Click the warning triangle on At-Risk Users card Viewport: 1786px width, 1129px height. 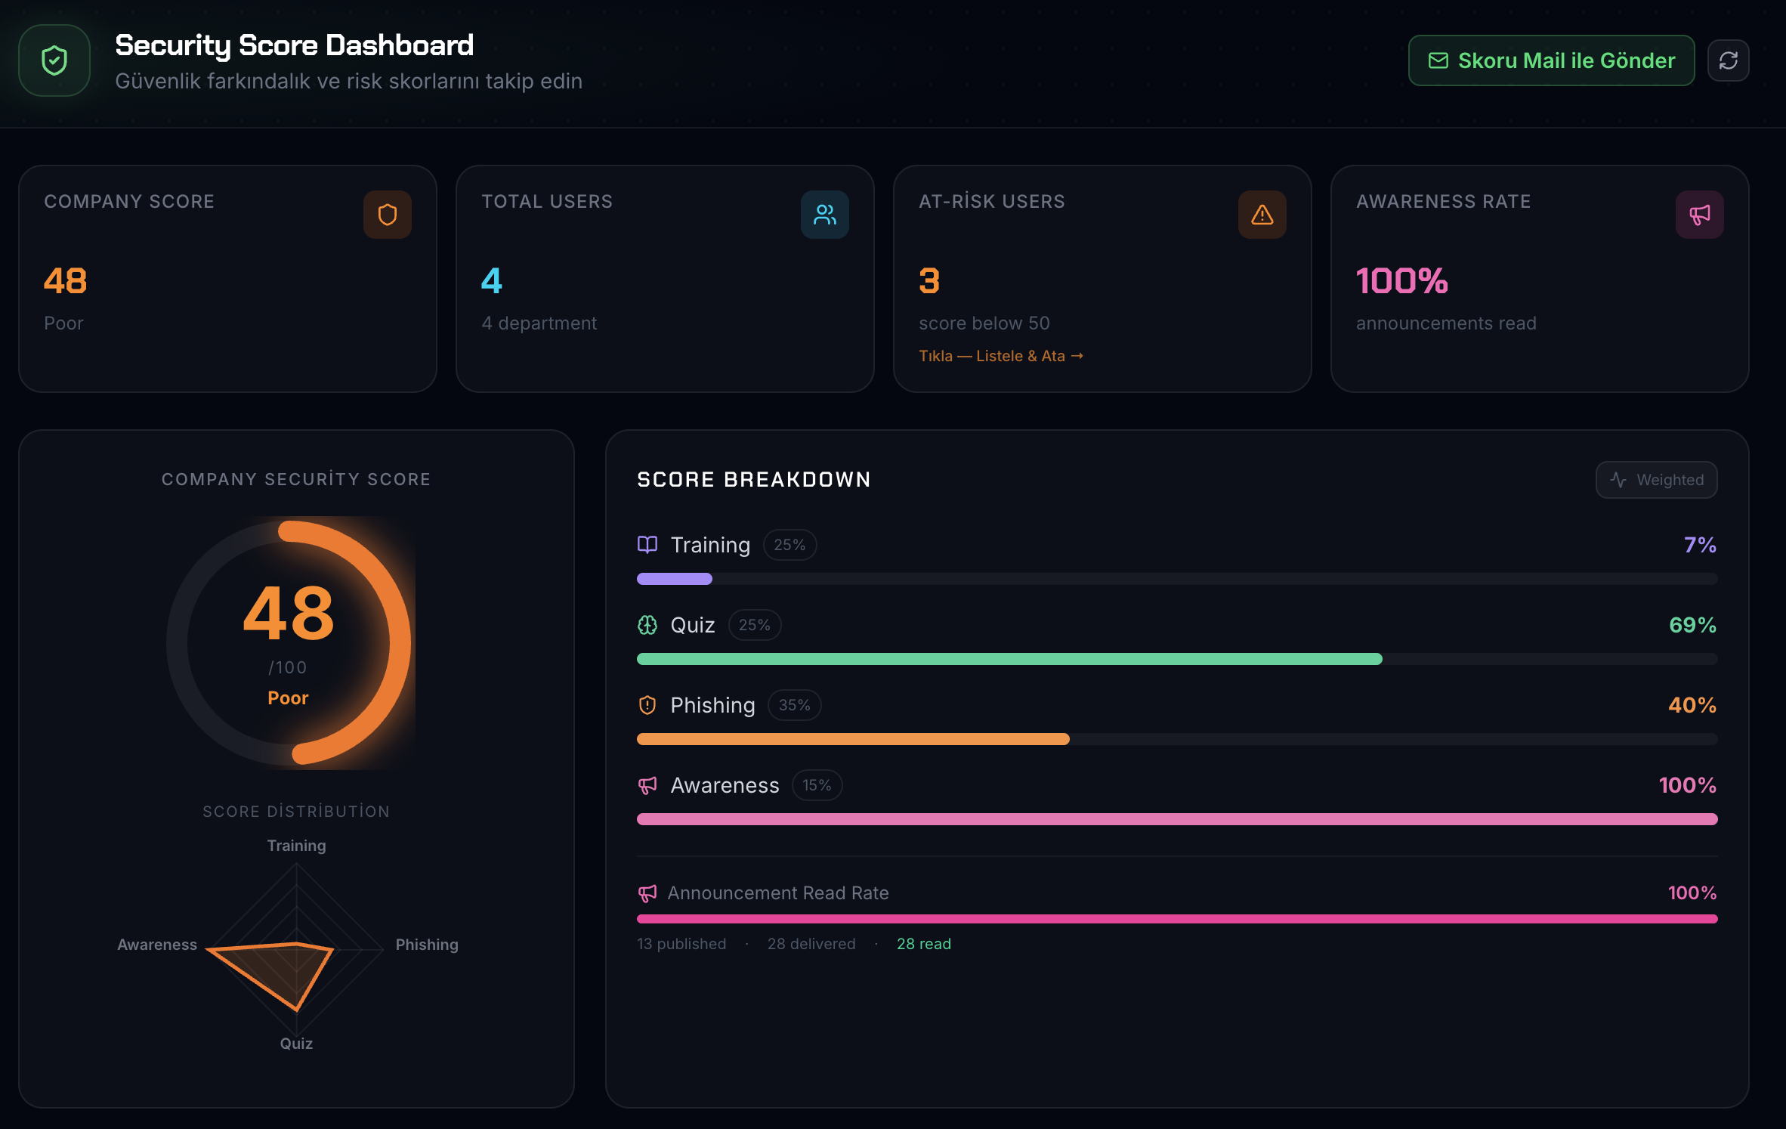[1262, 215]
